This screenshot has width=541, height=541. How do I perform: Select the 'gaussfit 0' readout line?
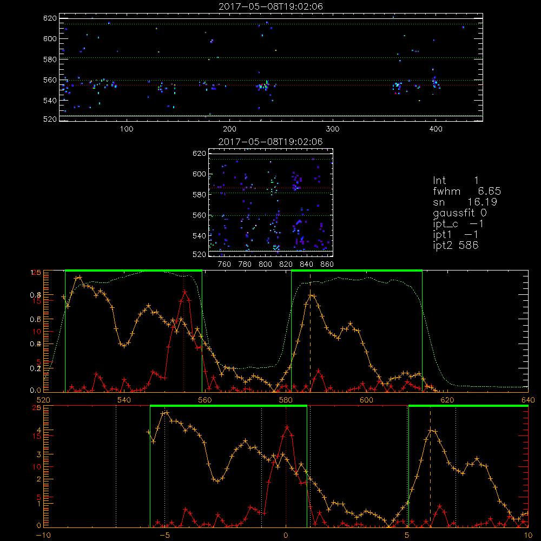click(460, 213)
